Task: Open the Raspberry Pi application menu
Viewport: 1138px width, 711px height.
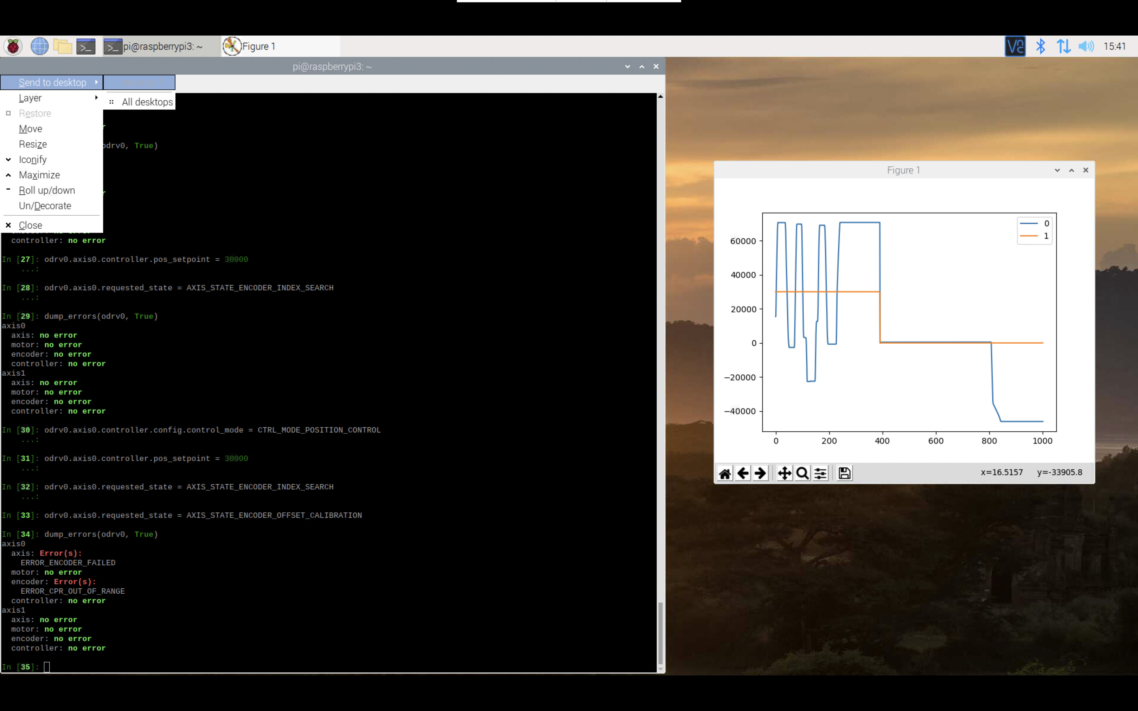Action: tap(13, 45)
